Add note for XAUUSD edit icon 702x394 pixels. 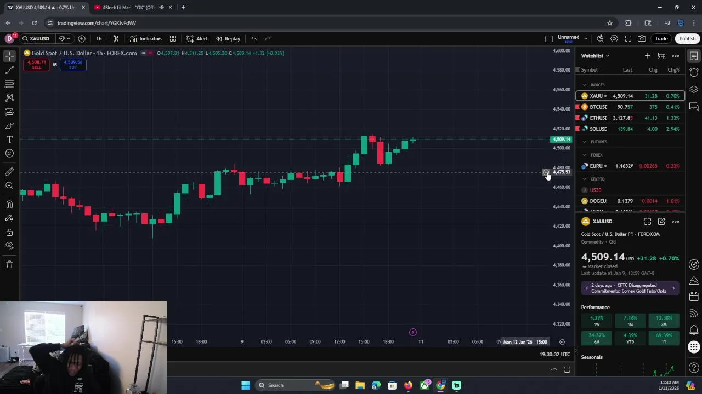(x=661, y=222)
